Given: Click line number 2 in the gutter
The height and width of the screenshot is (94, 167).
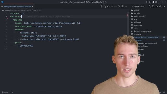Looking at the screenshot, I should click(6, 16).
